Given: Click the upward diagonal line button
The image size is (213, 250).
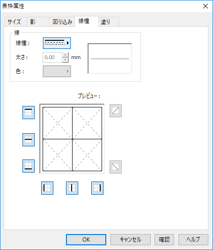Looking at the screenshot, I should 116,111.
